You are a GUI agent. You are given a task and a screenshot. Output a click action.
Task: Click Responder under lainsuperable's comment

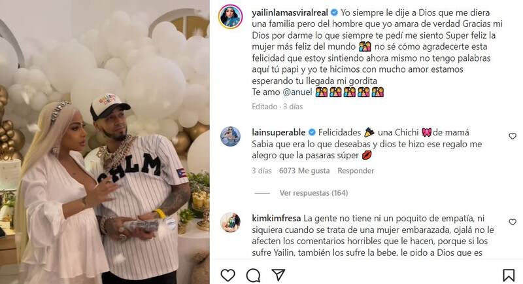click(356, 171)
